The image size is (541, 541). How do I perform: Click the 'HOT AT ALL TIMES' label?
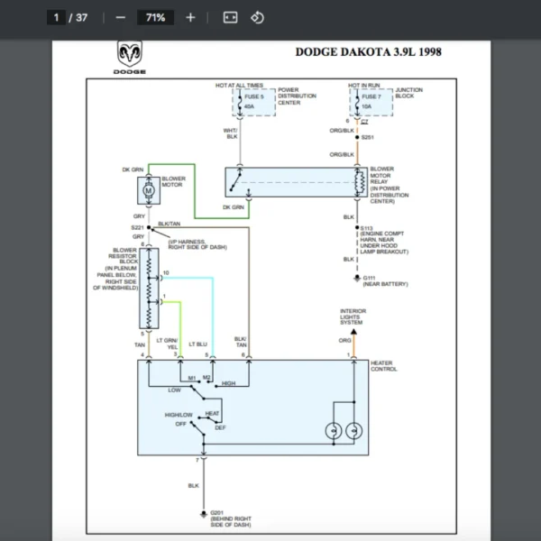point(239,85)
